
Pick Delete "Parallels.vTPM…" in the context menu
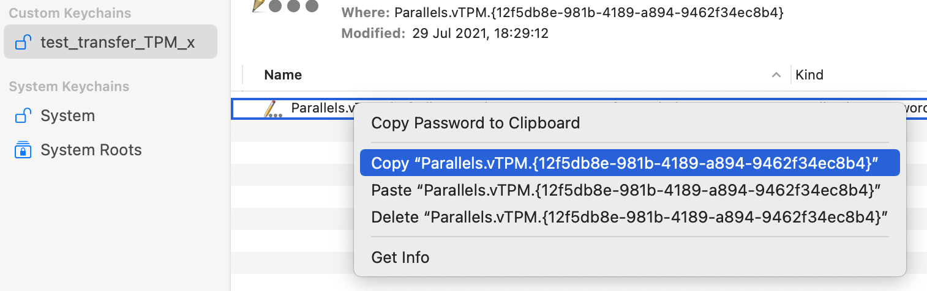(629, 217)
